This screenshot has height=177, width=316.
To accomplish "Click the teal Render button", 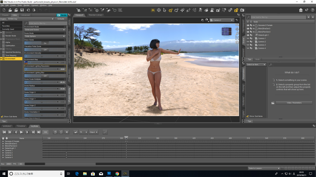I will 62,15.
